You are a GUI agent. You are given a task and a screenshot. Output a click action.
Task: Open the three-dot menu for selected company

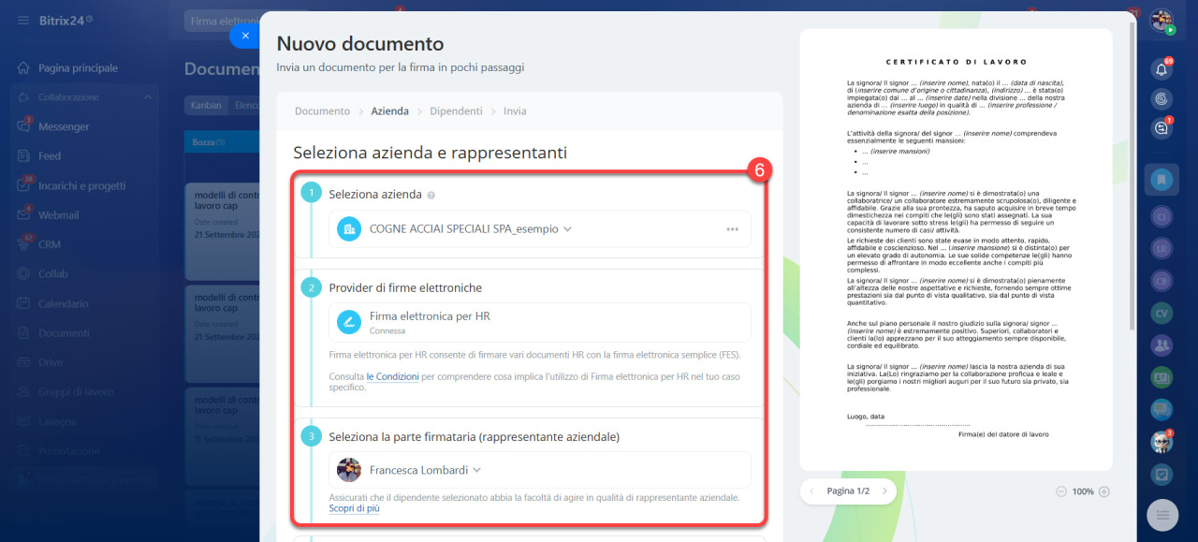click(x=732, y=229)
